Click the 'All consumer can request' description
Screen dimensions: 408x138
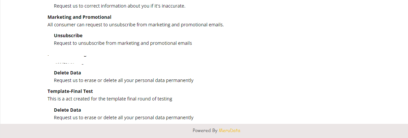click(x=136, y=25)
